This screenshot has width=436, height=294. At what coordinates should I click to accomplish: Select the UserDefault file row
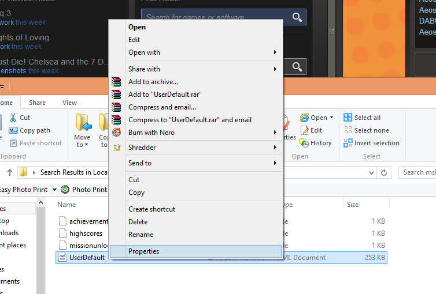(x=221, y=258)
